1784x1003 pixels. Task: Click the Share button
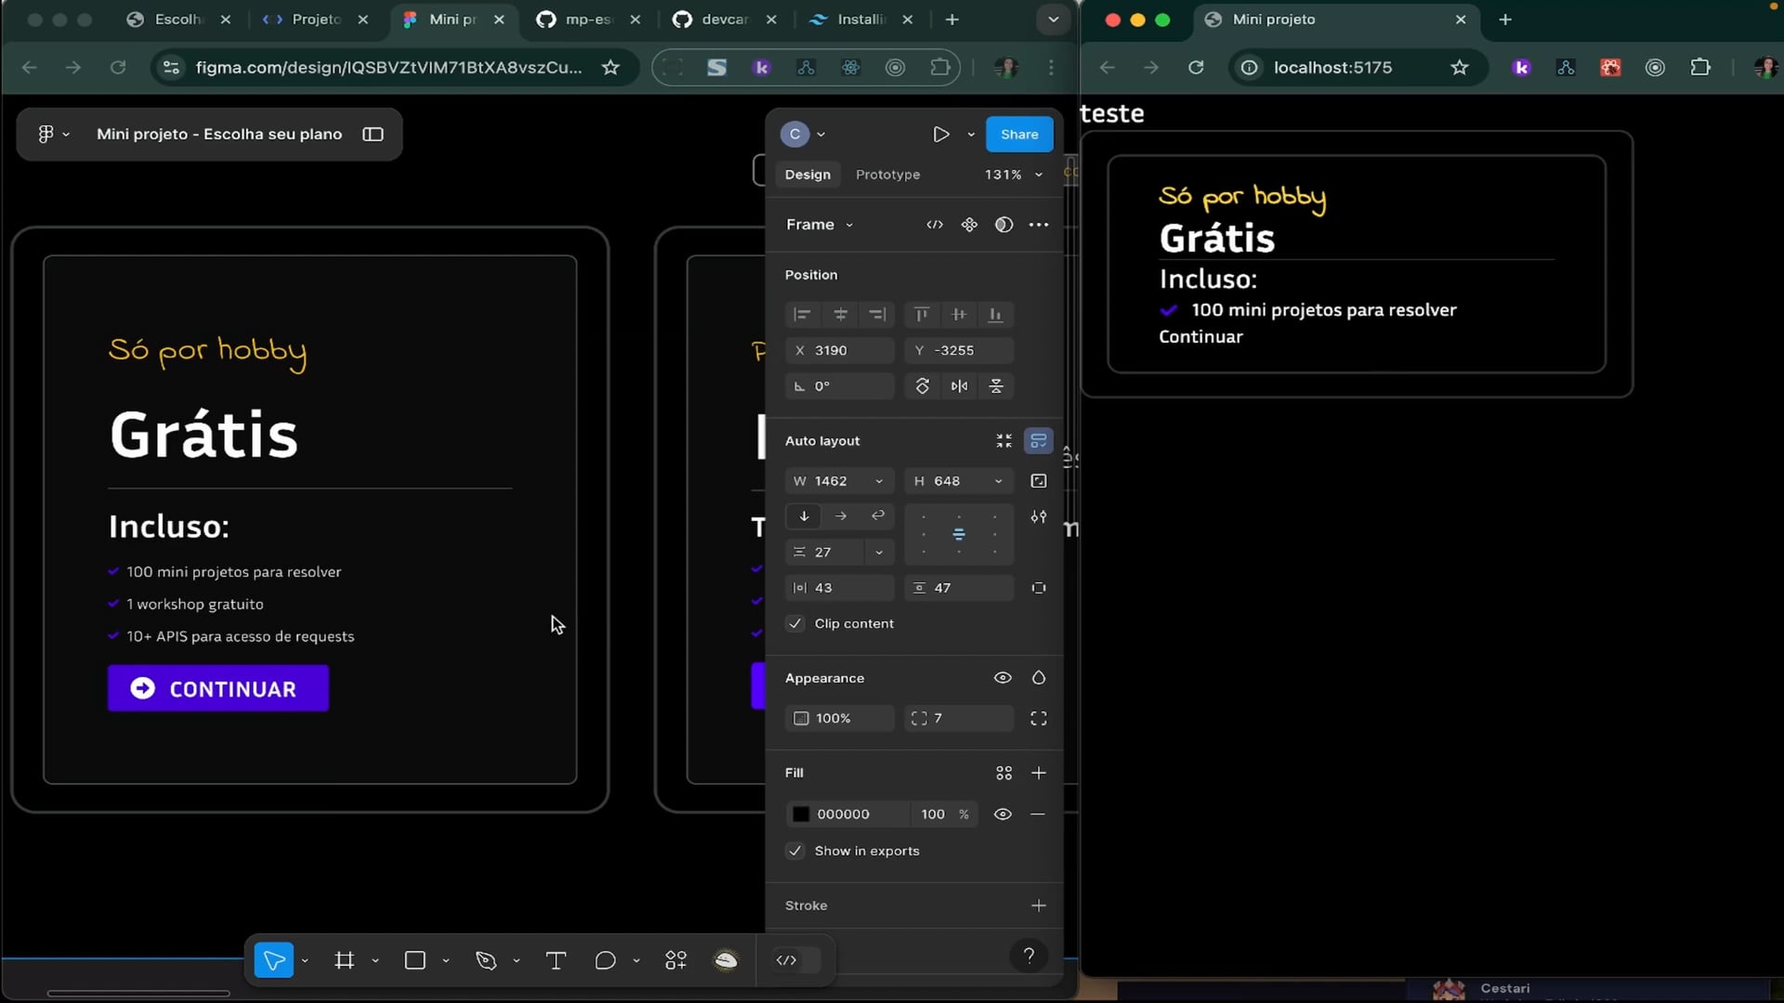[1018, 135]
